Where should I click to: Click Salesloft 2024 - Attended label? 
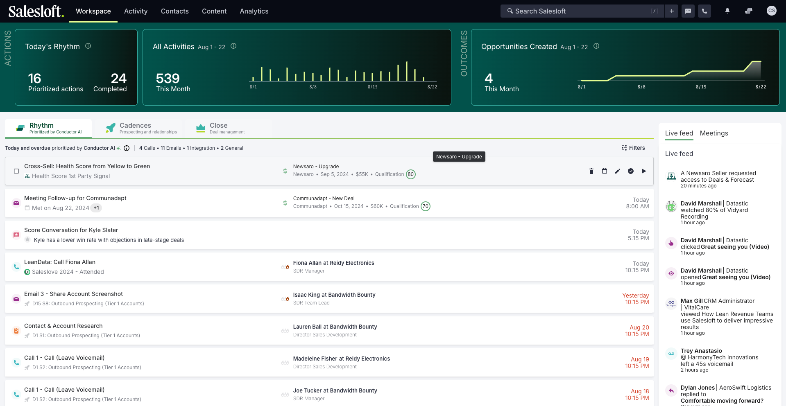(x=68, y=272)
